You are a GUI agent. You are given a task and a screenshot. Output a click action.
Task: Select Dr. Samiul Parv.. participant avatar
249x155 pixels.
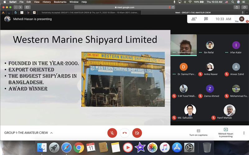point(184,67)
